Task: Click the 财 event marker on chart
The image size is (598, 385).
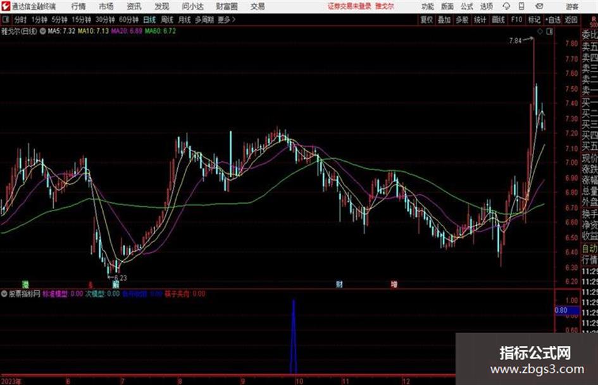Action: (339, 284)
